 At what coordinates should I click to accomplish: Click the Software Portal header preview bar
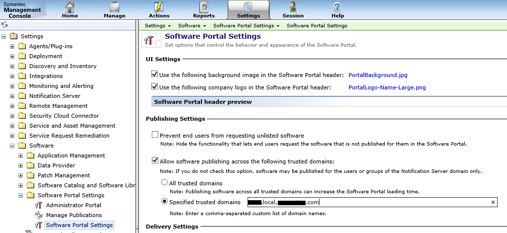click(329, 102)
